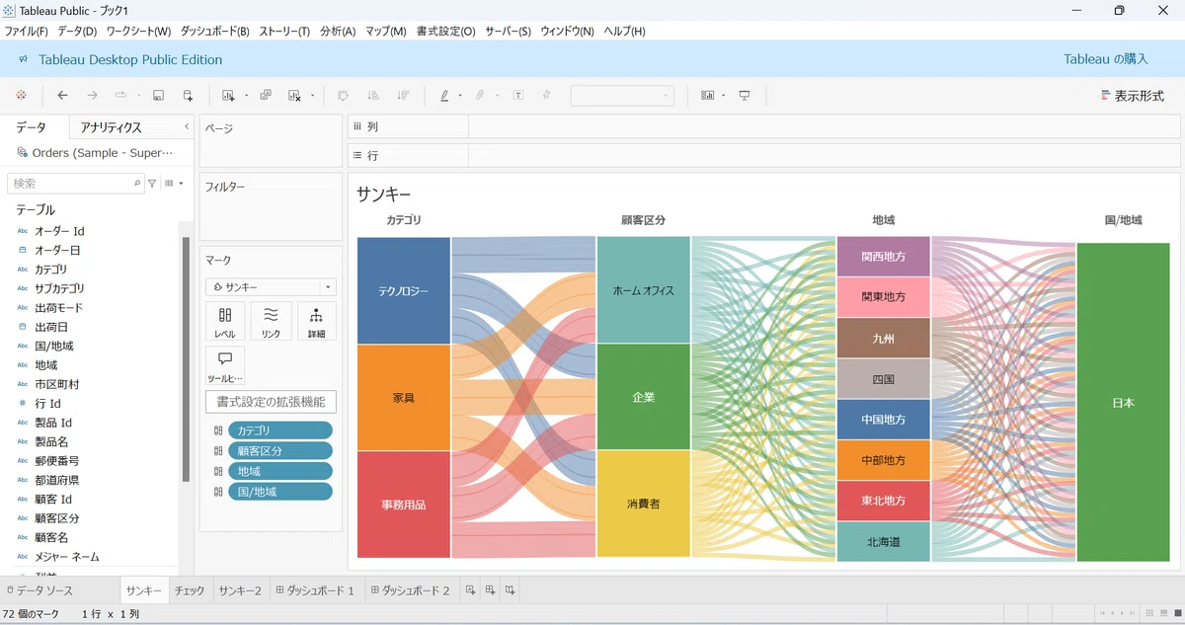Click the mark-type icon left of カテゴリ pill
The width and height of the screenshot is (1185, 625).
217,430
